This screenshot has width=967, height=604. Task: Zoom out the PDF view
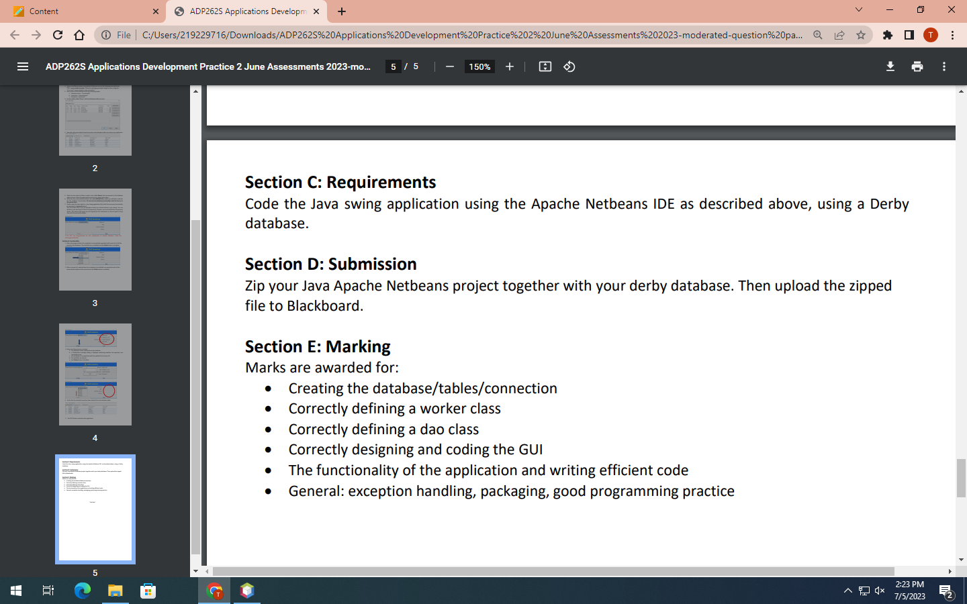(449, 66)
